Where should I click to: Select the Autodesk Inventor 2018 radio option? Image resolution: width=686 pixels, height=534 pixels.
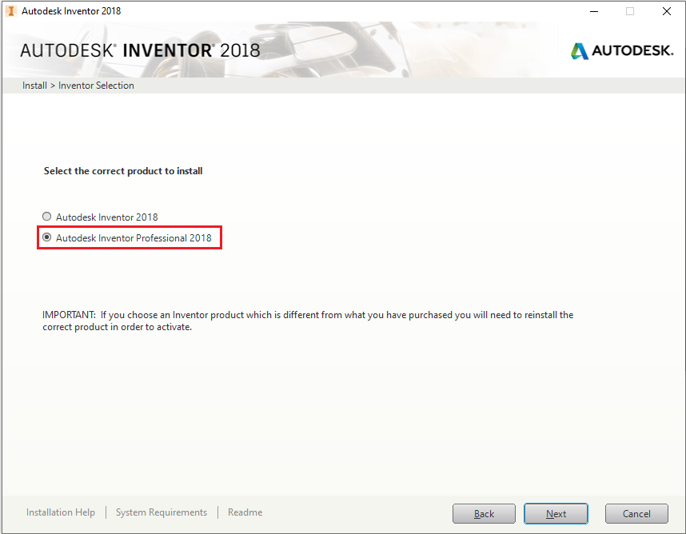[x=47, y=217]
